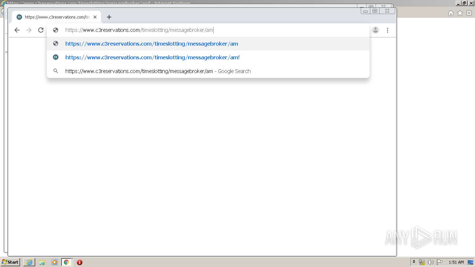Close the c3reservations Chrome tab

click(x=95, y=17)
